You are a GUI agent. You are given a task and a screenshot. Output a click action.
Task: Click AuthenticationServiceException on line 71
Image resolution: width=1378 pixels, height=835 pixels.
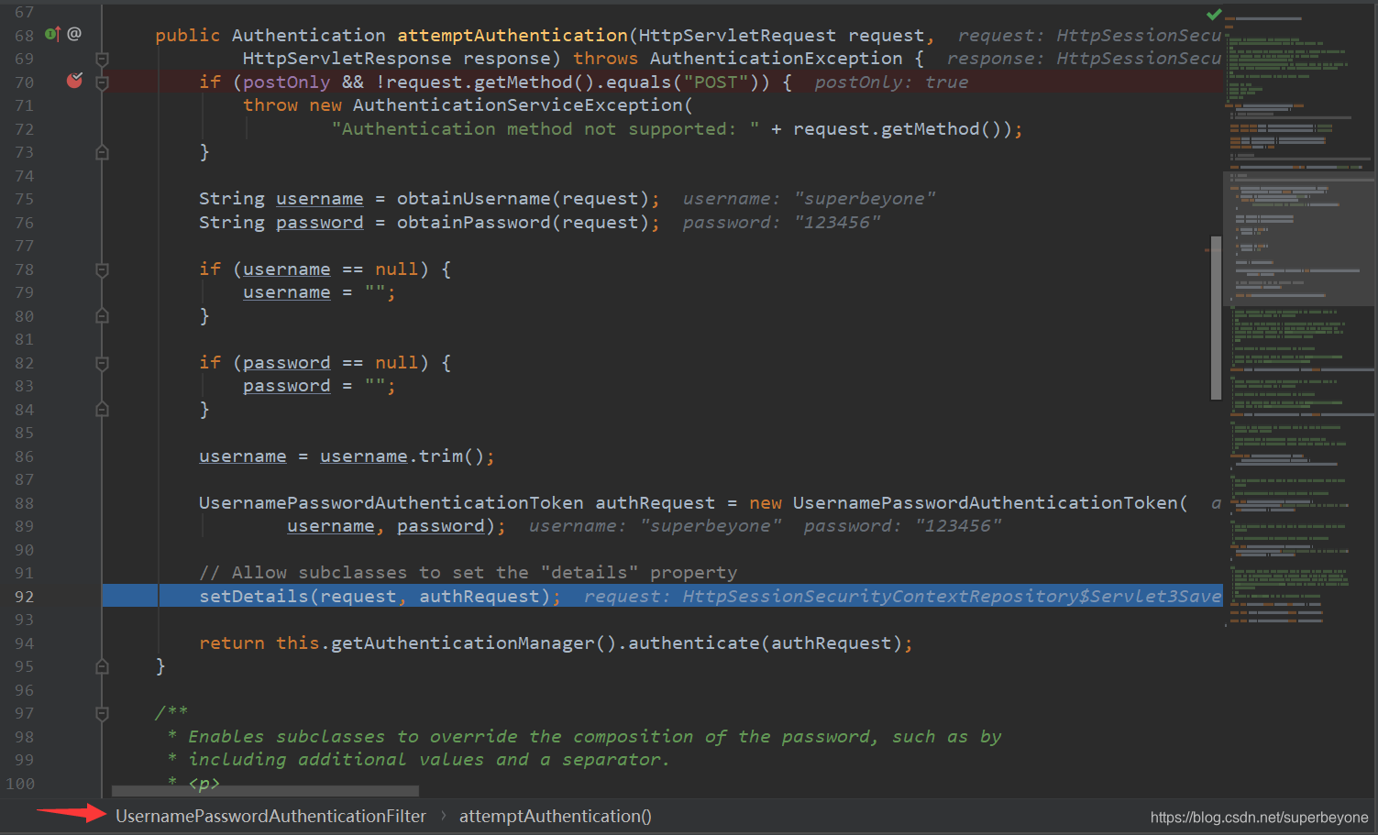(517, 105)
